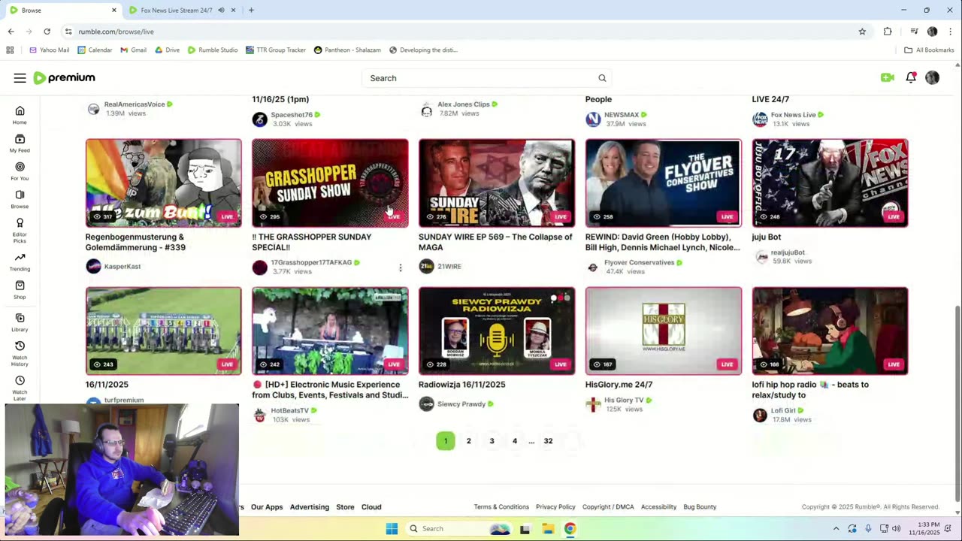Open Watch History in the sidebar
This screenshot has width=962, height=541.
point(20,354)
